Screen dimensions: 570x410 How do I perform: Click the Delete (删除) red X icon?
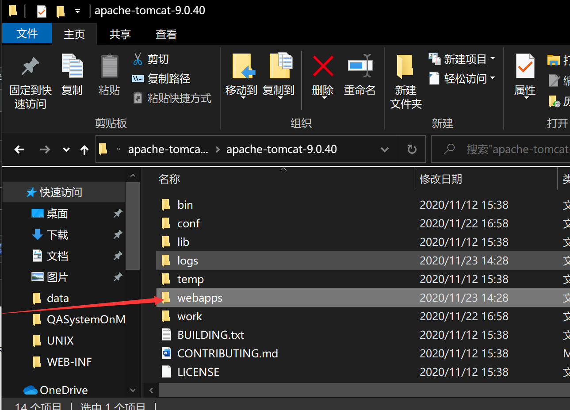(323, 66)
